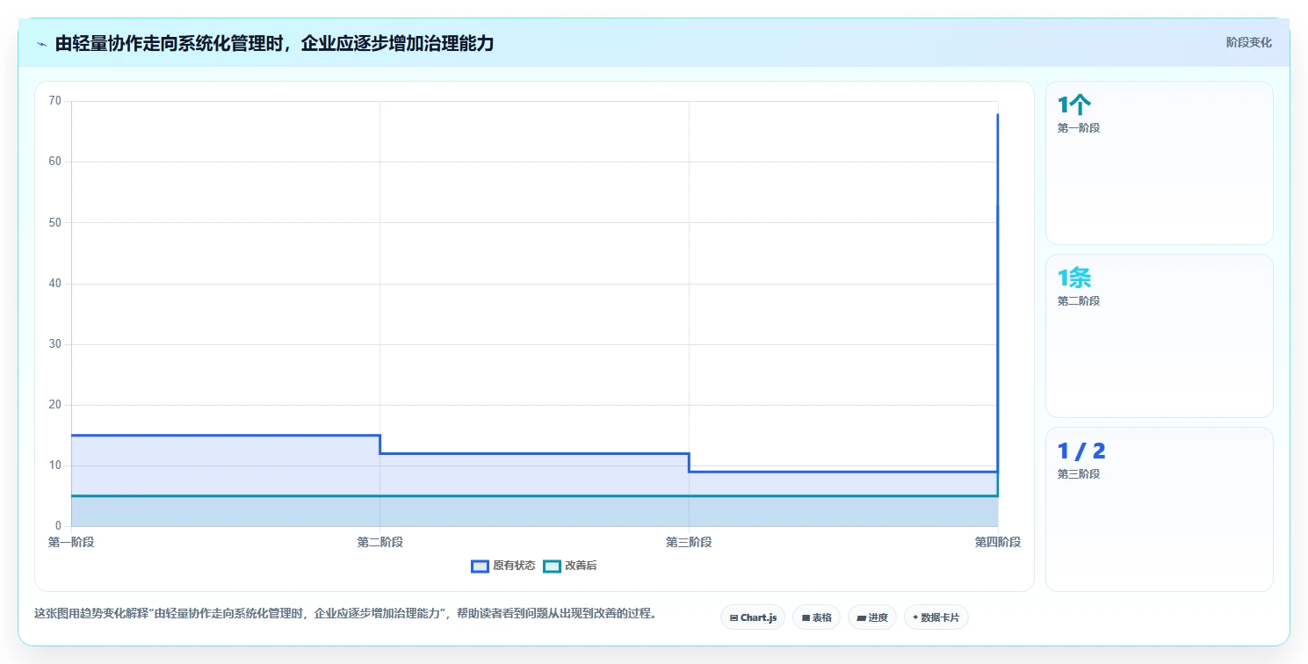Click the 10 y-axis value
Image resolution: width=1308 pixels, height=664 pixels.
(x=55, y=465)
